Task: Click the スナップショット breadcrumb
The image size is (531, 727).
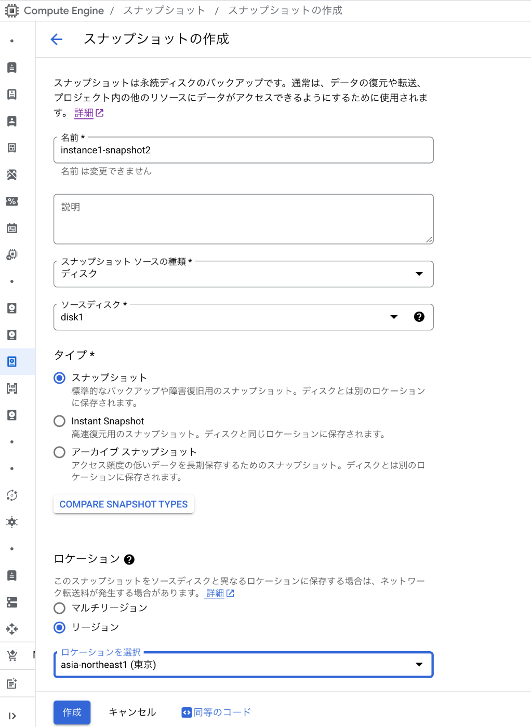Action: click(164, 10)
